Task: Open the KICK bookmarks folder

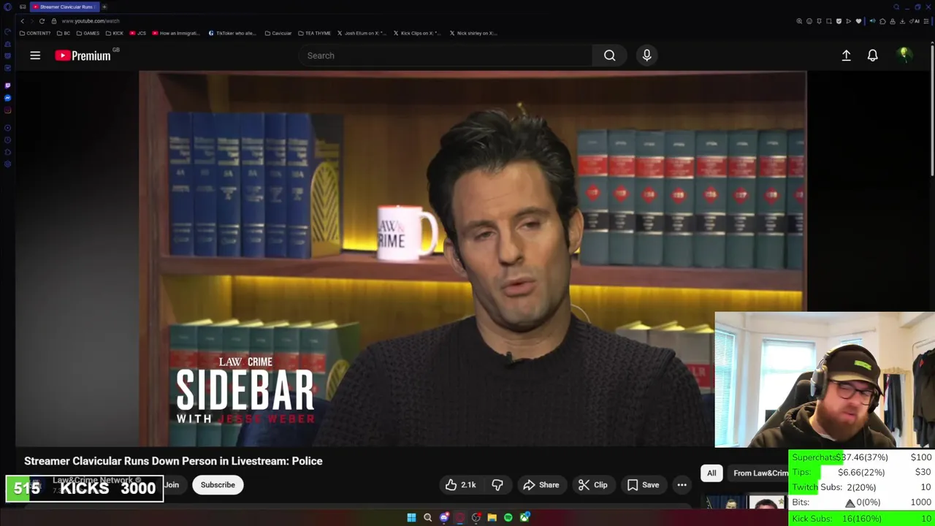Action: [115, 33]
